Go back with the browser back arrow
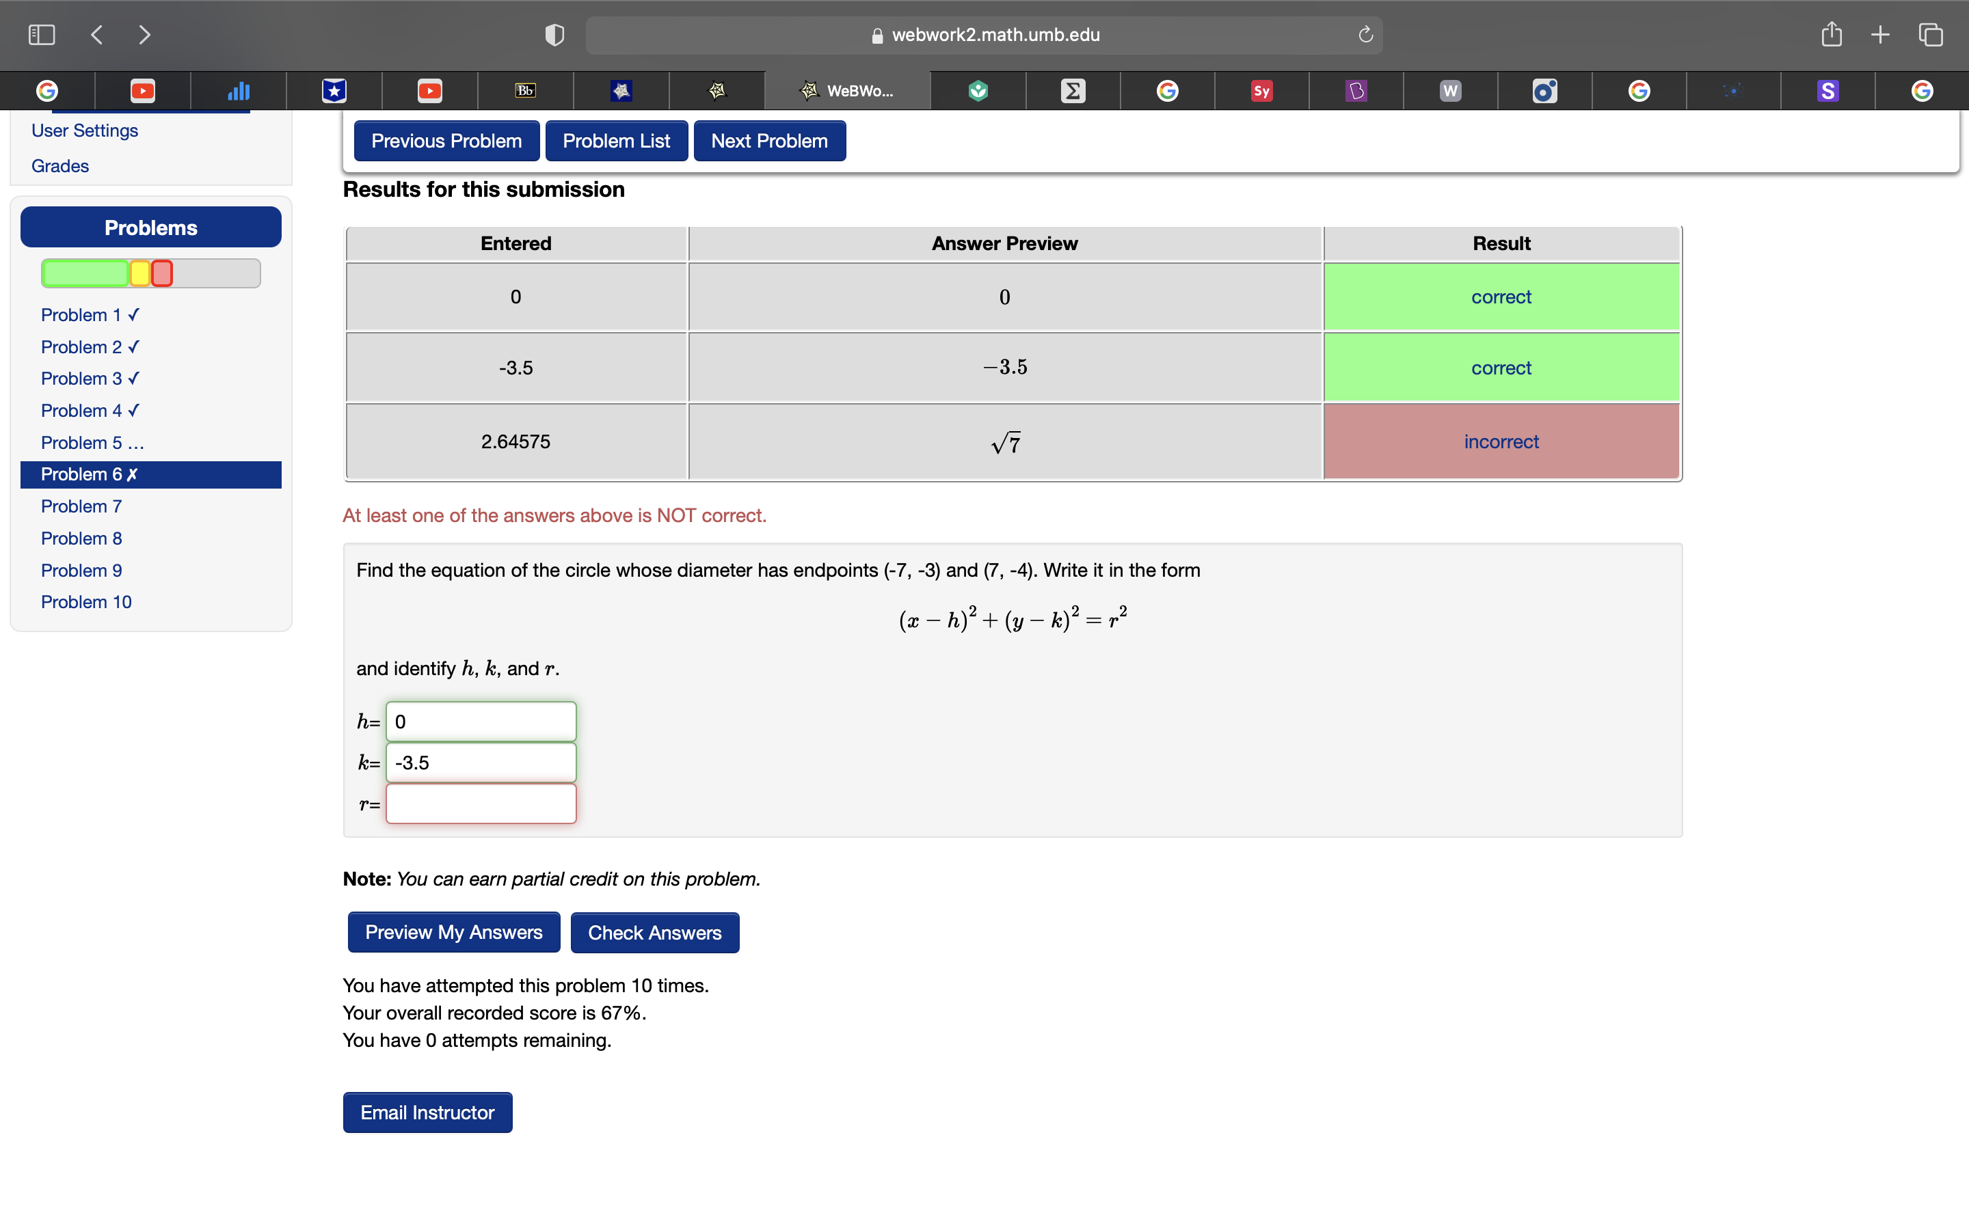 [x=97, y=35]
